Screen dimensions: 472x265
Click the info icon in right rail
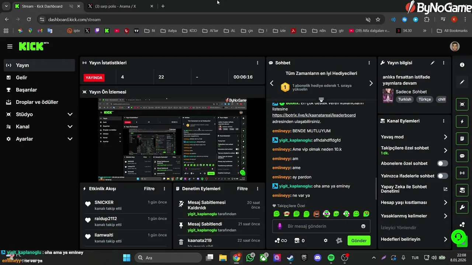[462, 65]
